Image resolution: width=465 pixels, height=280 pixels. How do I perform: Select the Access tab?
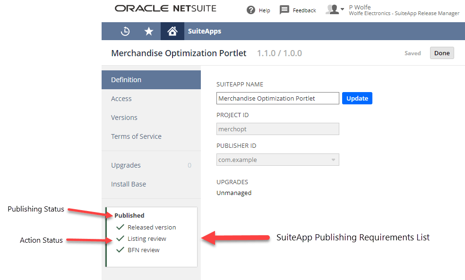(x=151, y=99)
